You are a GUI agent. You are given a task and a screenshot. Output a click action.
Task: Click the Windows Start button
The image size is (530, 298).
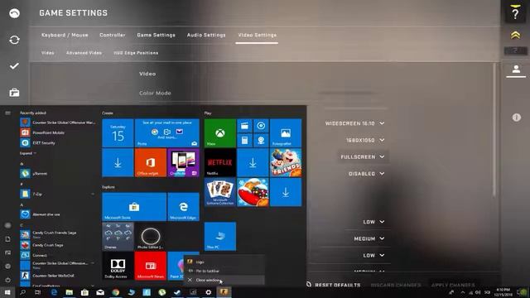(x=7, y=292)
